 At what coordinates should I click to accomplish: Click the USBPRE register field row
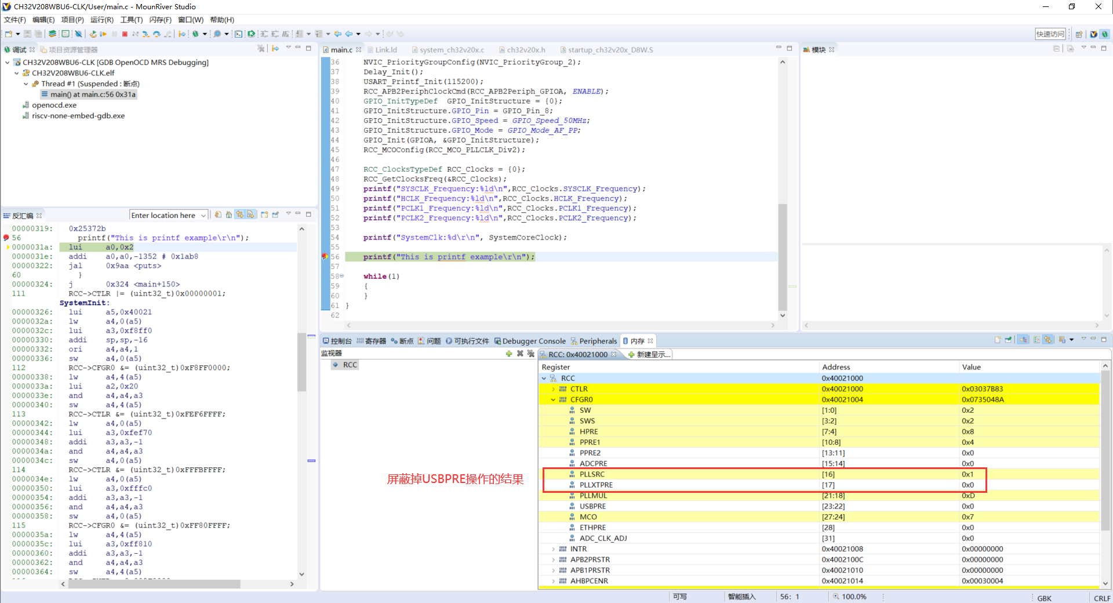[819, 506]
